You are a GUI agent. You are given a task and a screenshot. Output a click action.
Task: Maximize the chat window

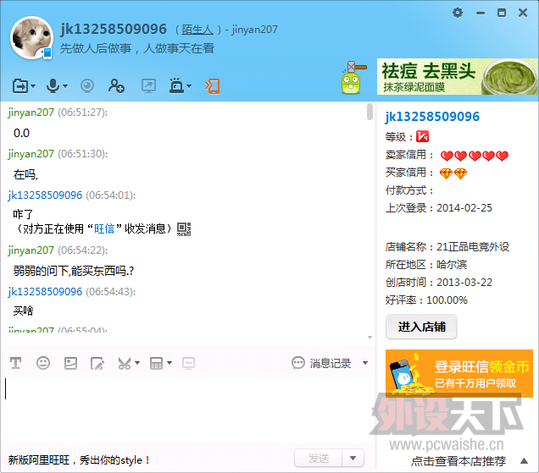(x=502, y=13)
